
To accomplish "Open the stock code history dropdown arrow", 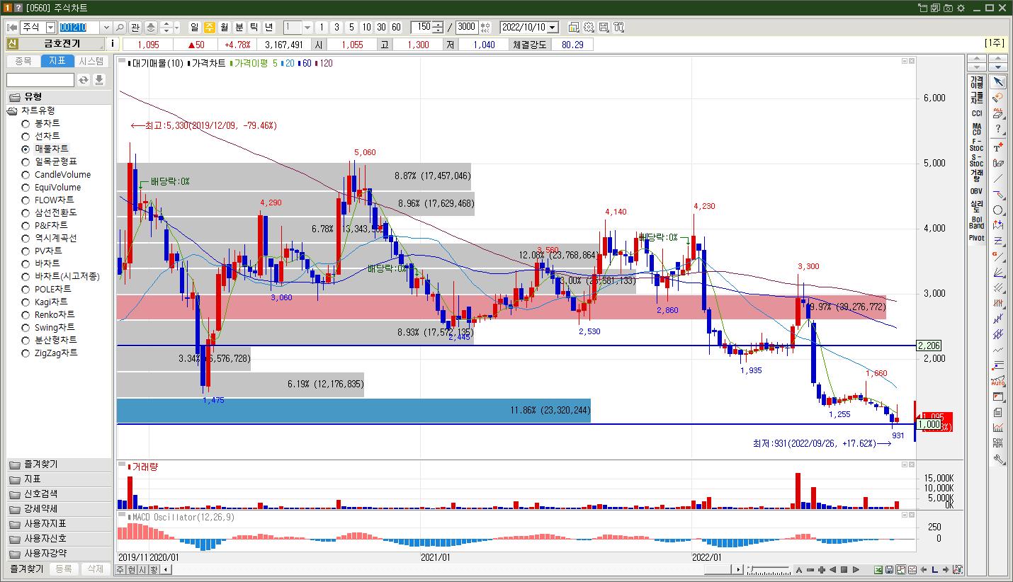I will [106, 28].
